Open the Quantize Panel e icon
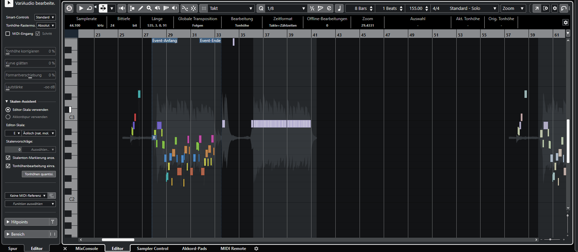Screen dimensions: 578x252 (x=329, y=8)
